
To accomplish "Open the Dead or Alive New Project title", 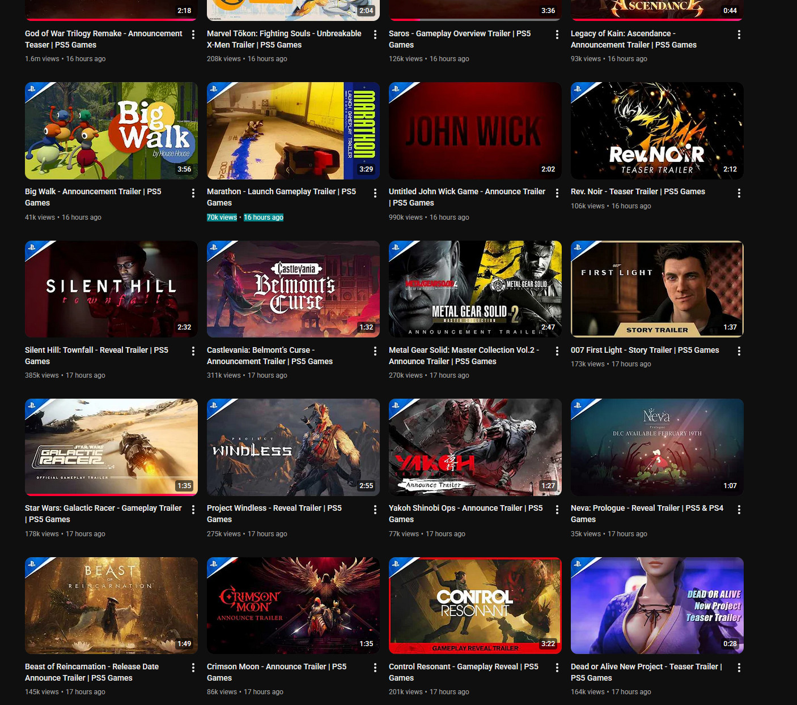I will (x=646, y=672).
